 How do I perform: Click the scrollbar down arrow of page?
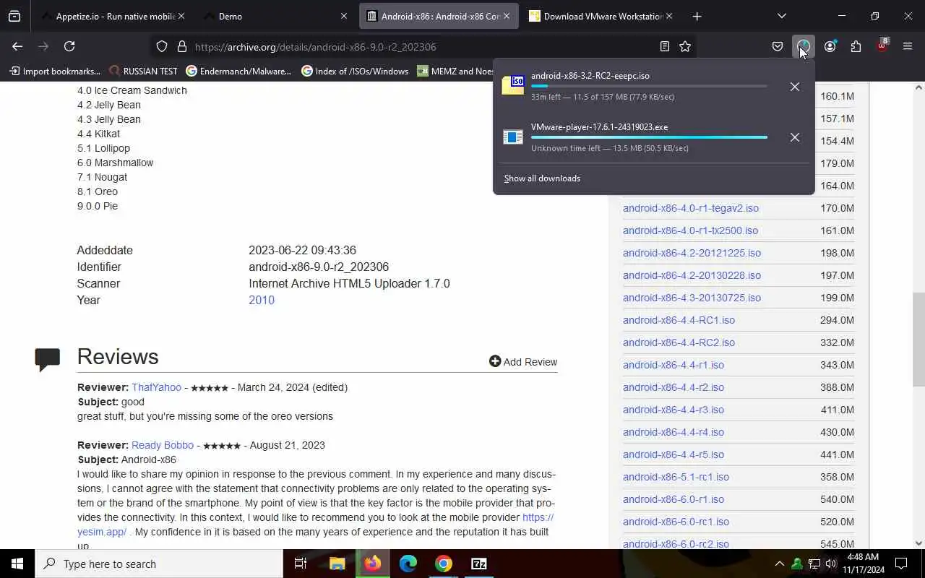[918, 543]
